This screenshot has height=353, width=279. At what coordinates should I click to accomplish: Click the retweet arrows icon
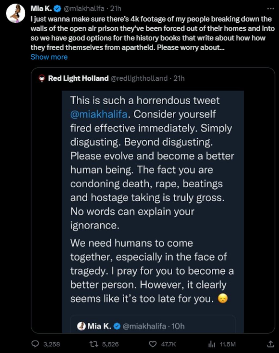[x=94, y=344]
